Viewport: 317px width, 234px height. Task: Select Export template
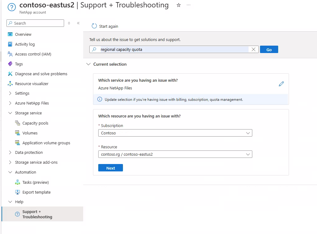(x=37, y=192)
